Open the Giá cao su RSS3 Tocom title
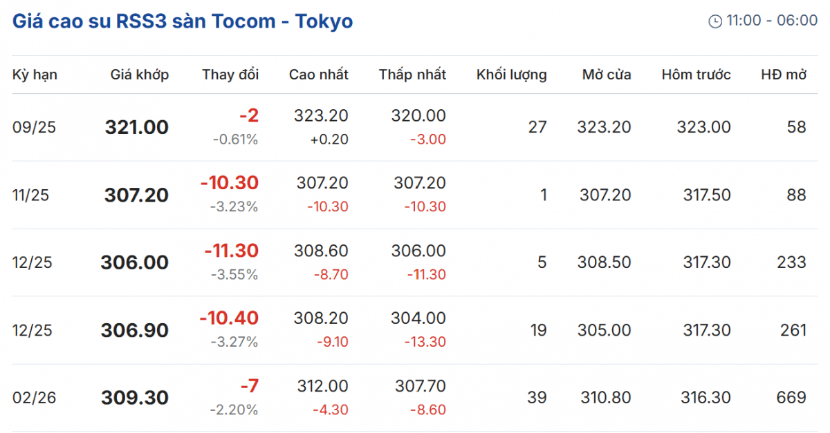The height and width of the screenshot is (433, 830). [183, 21]
